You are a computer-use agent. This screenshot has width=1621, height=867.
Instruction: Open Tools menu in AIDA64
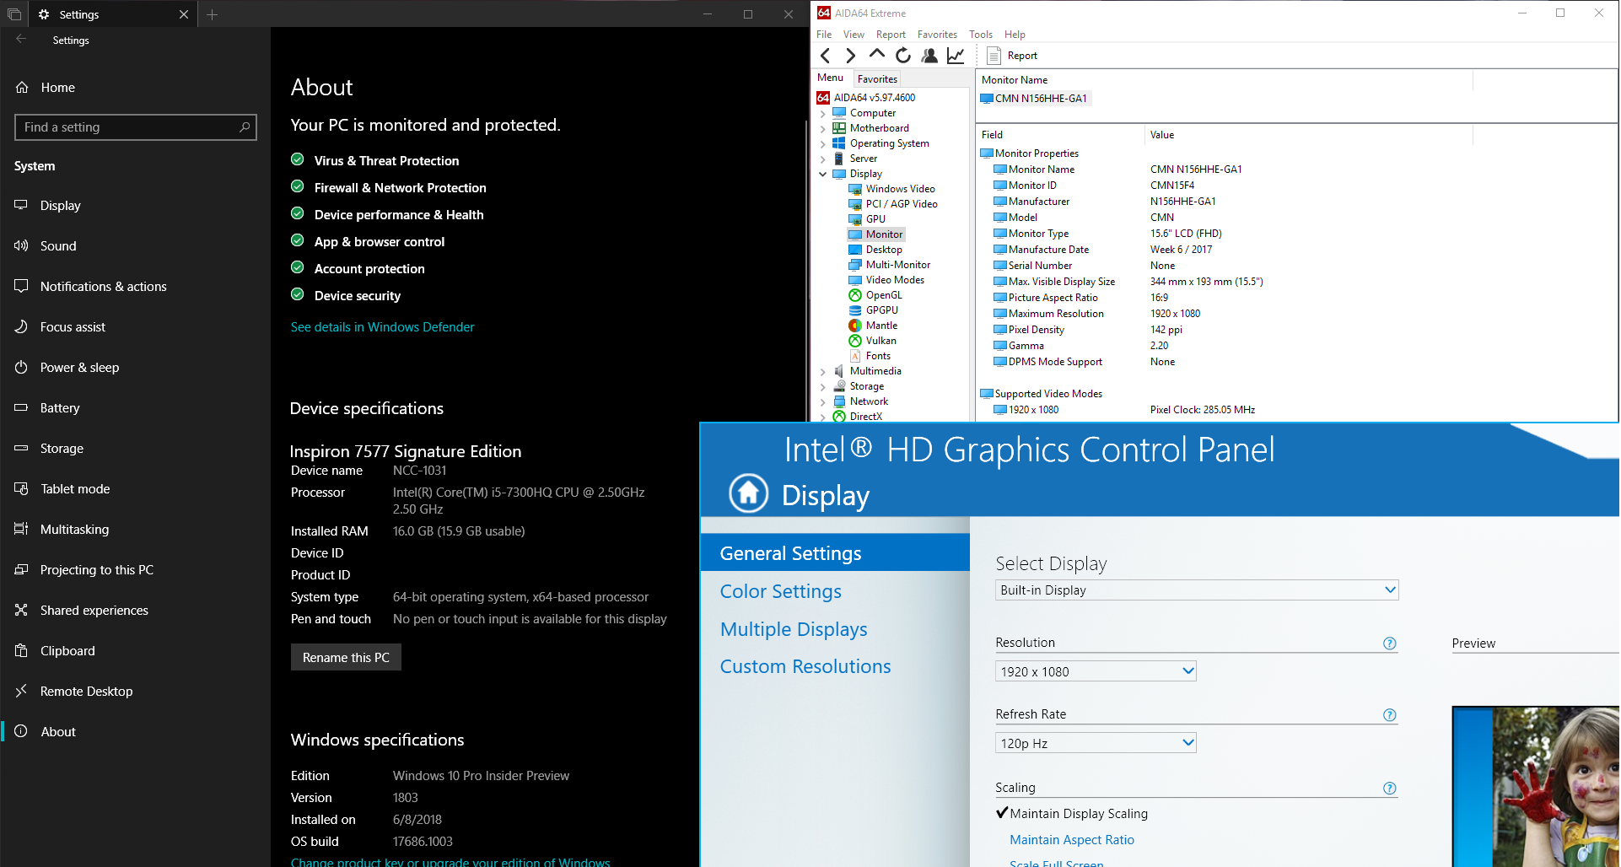pos(981,35)
